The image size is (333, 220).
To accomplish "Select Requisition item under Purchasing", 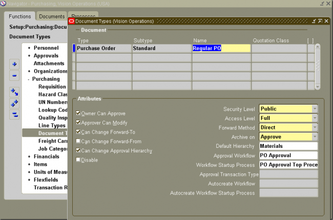I will click(x=52, y=87).
